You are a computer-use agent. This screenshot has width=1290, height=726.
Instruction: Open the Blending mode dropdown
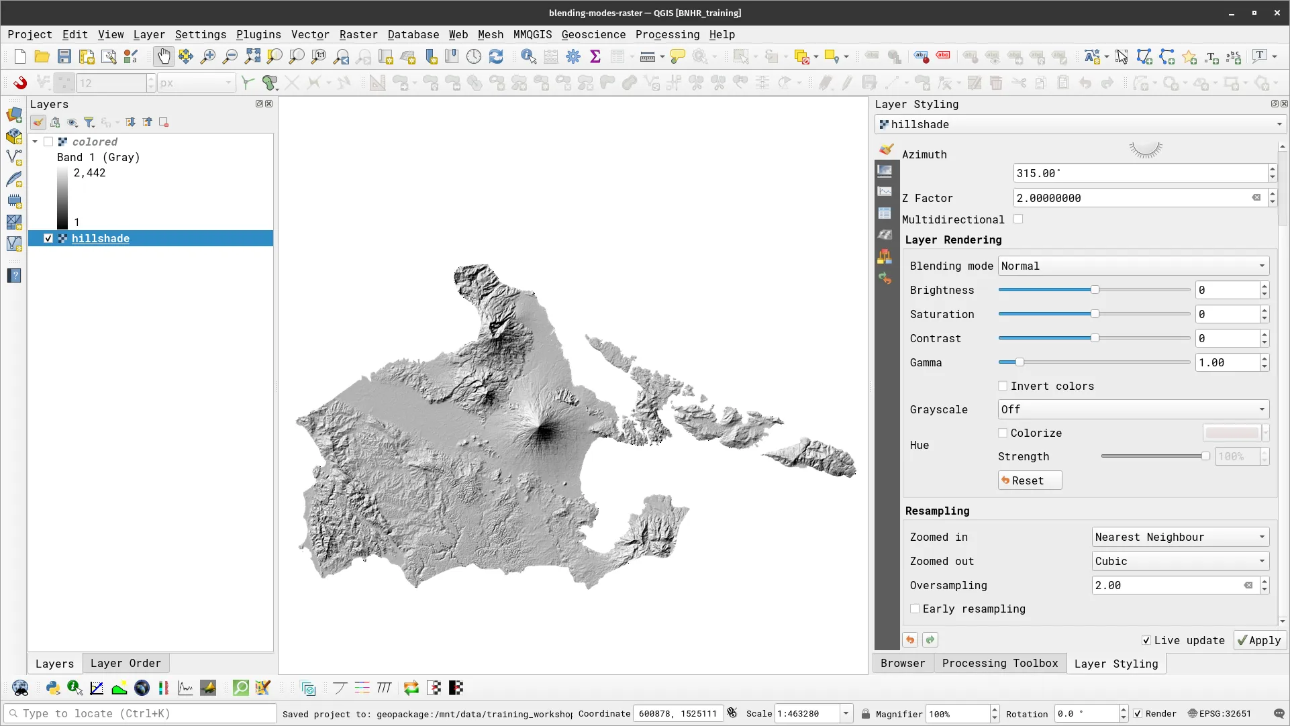click(x=1133, y=266)
